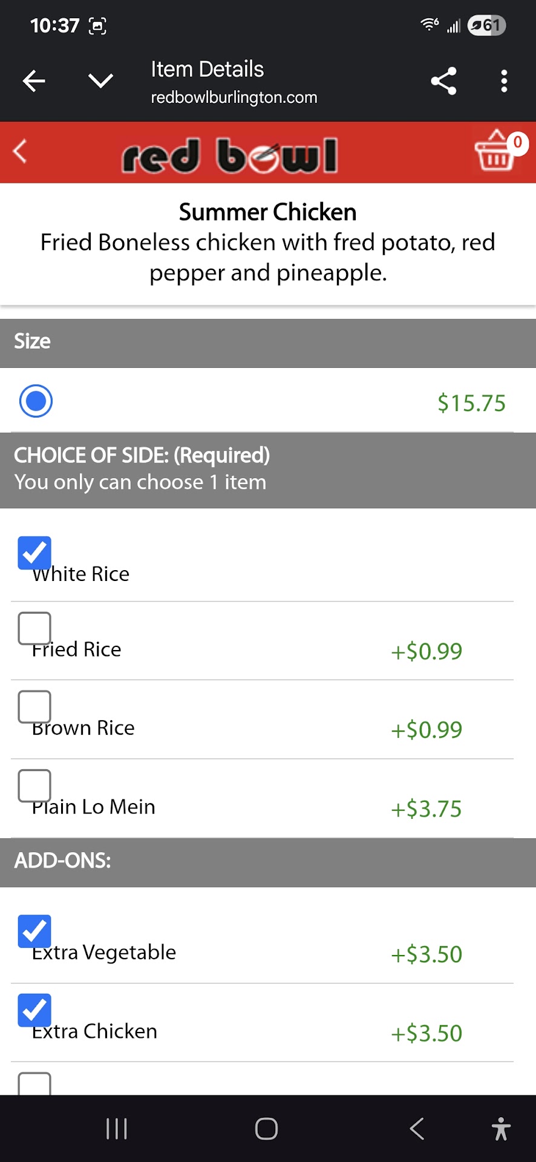
Task: Uncheck Extra Chicken add-on
Action: 34,1010
